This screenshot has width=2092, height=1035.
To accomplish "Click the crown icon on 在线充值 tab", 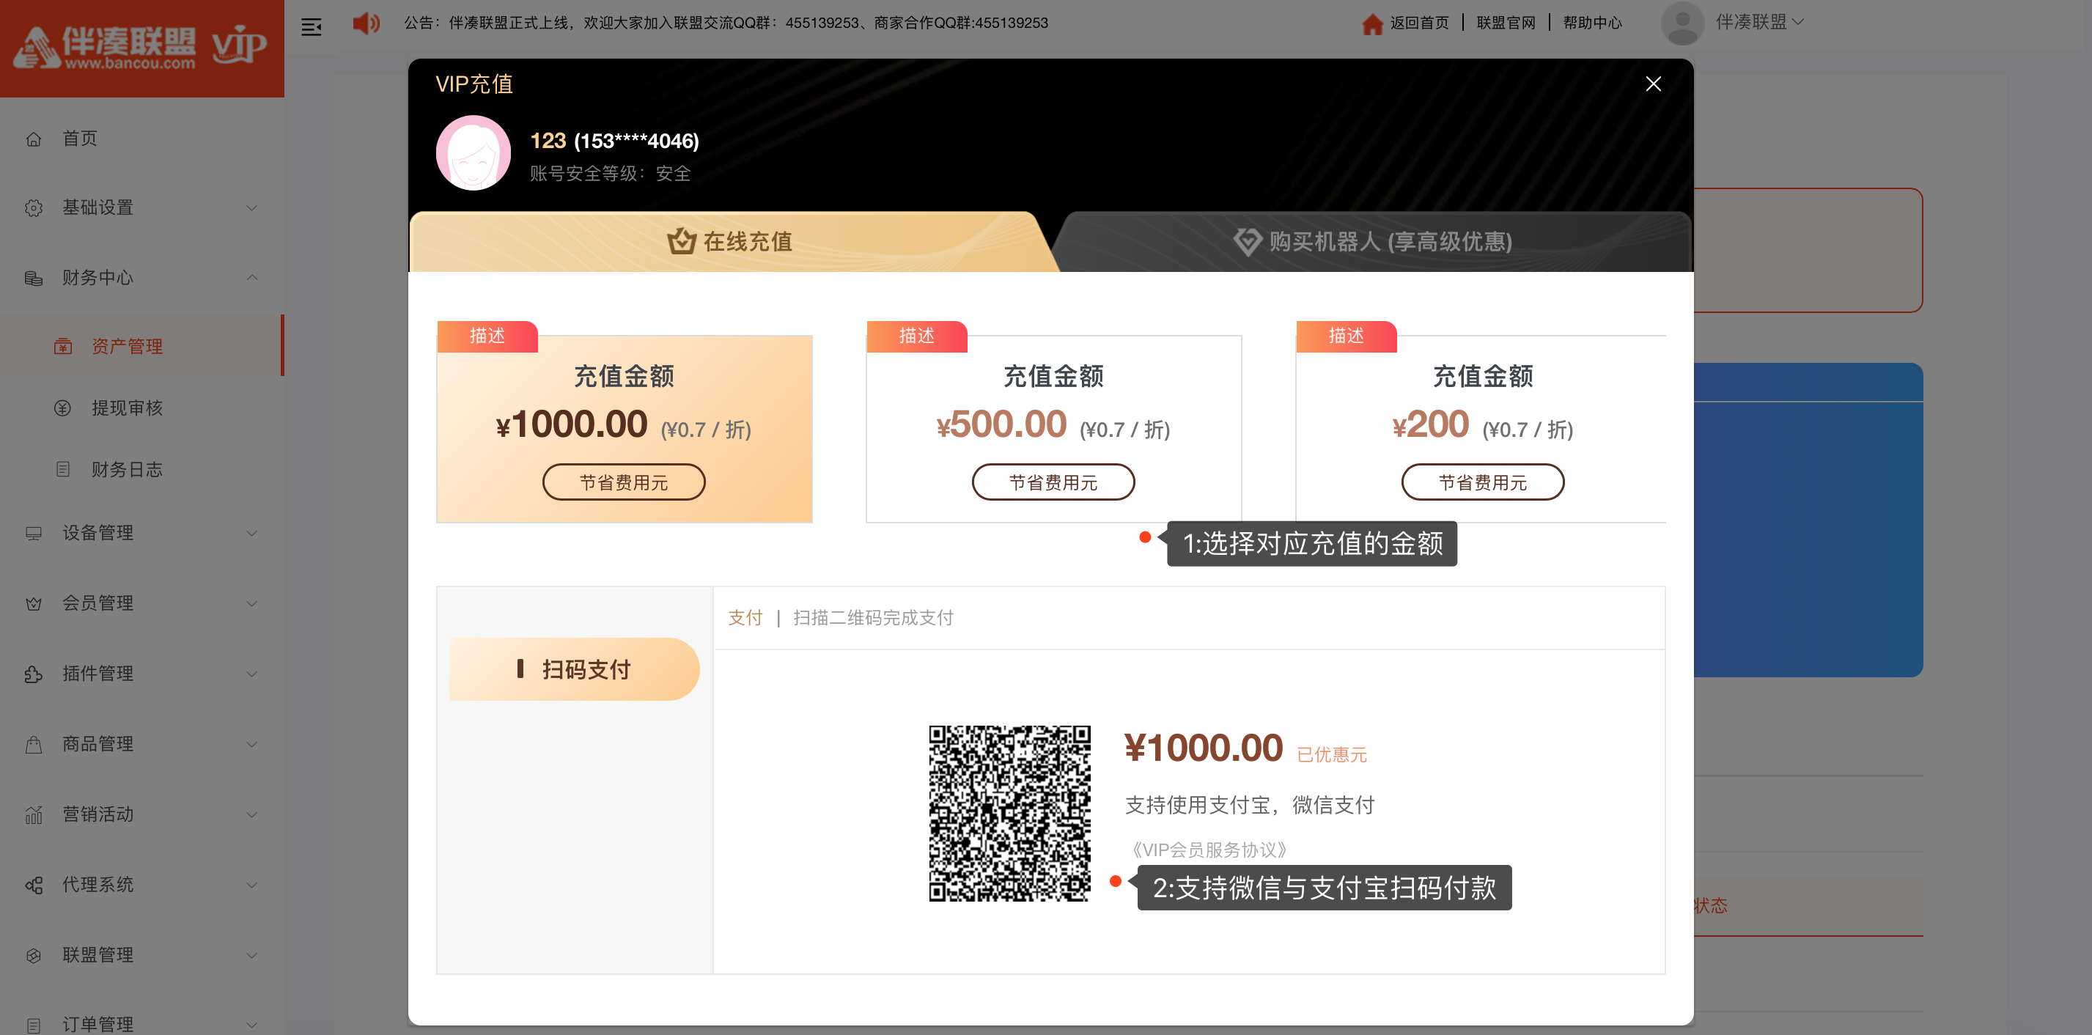I will click(682, 240).
